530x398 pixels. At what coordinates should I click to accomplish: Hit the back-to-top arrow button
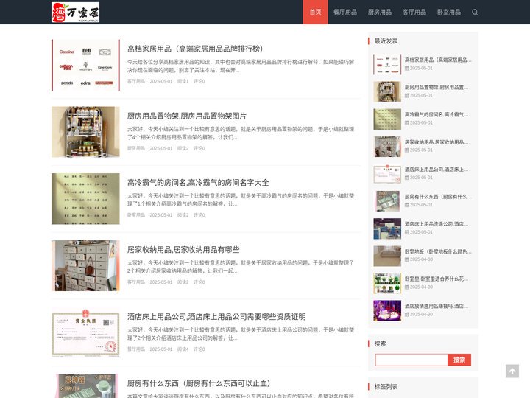pyautogui.click(x=512, y=371)
